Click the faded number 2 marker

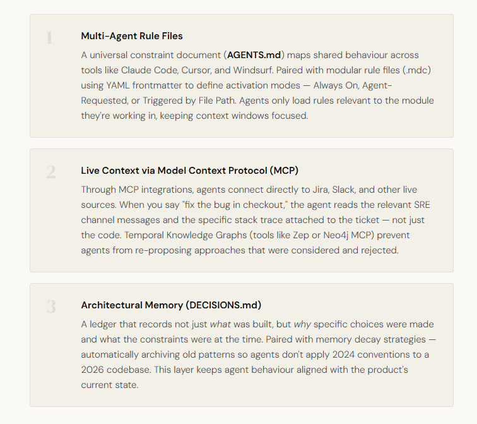click(x=50, y=172)
